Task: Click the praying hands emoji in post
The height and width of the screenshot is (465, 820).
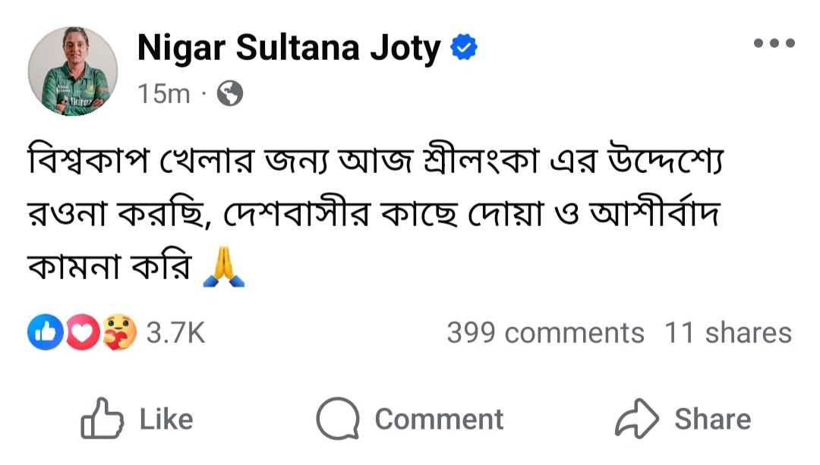Action: coord(225,269)
